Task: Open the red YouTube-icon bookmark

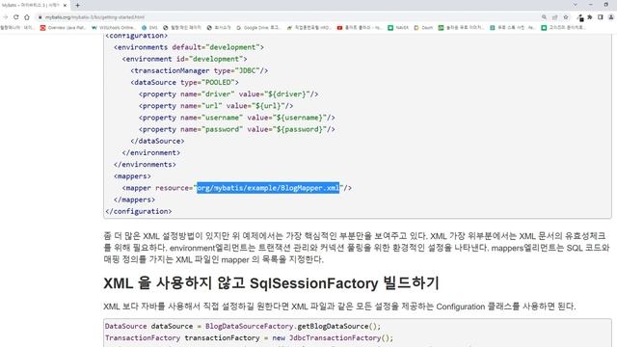Action: 360,28
